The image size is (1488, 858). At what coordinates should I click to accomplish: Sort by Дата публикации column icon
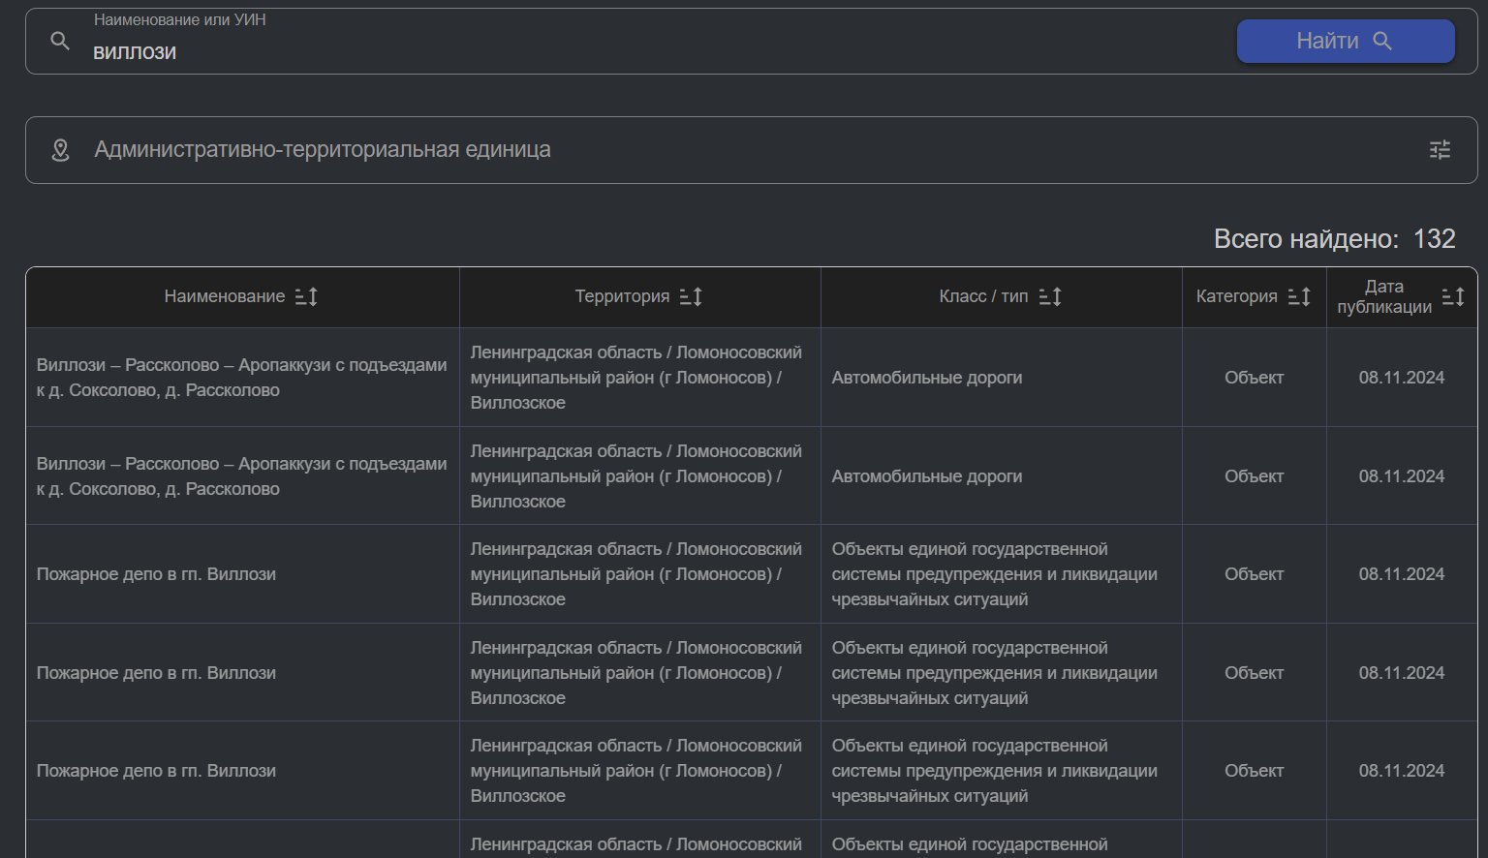point(1453,296)
